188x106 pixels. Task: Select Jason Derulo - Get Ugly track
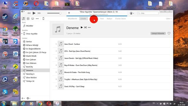[x=111, y=58]
